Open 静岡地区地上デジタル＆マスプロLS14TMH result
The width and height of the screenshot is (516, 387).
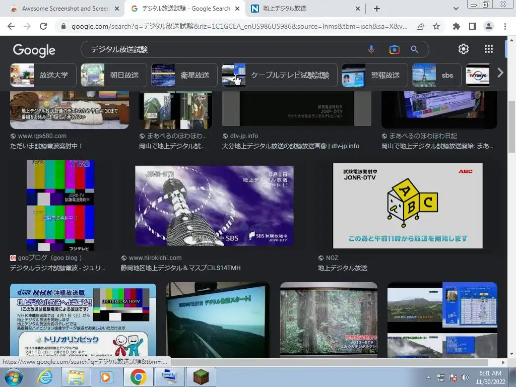click(x=181, y=268)
